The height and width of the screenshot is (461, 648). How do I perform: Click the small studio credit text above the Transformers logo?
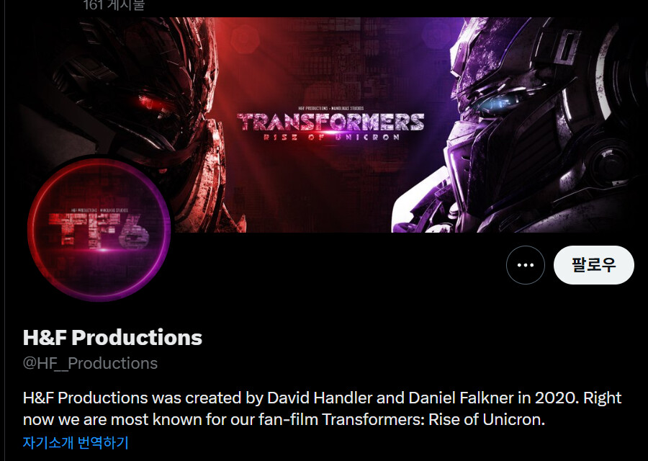pos(330,108)
